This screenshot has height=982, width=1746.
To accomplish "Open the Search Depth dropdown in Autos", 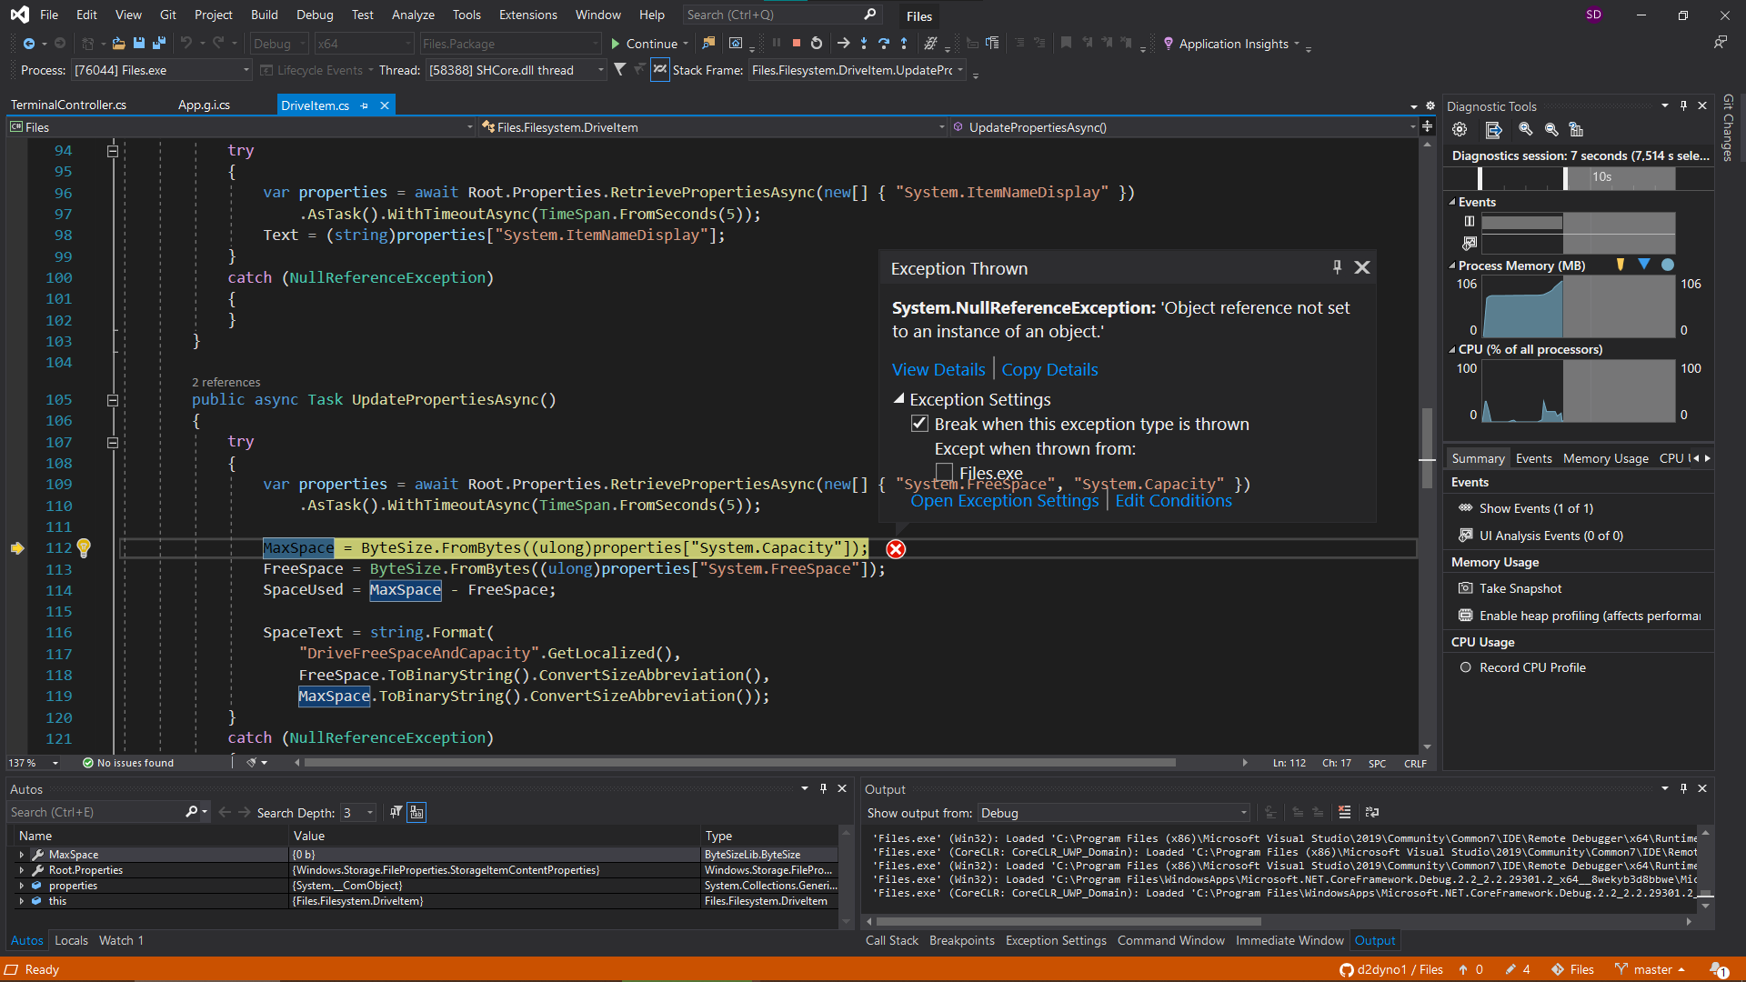I will [357, 813].
